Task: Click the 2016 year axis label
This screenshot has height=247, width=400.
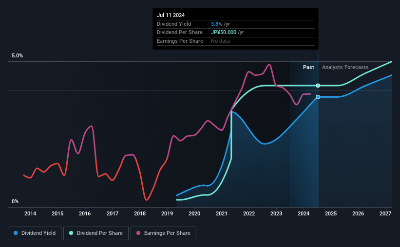Action: click(85, 213)
